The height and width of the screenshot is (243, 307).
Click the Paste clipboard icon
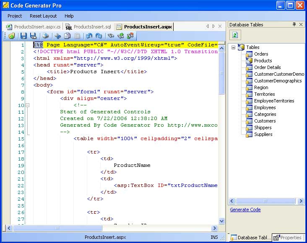77,36
